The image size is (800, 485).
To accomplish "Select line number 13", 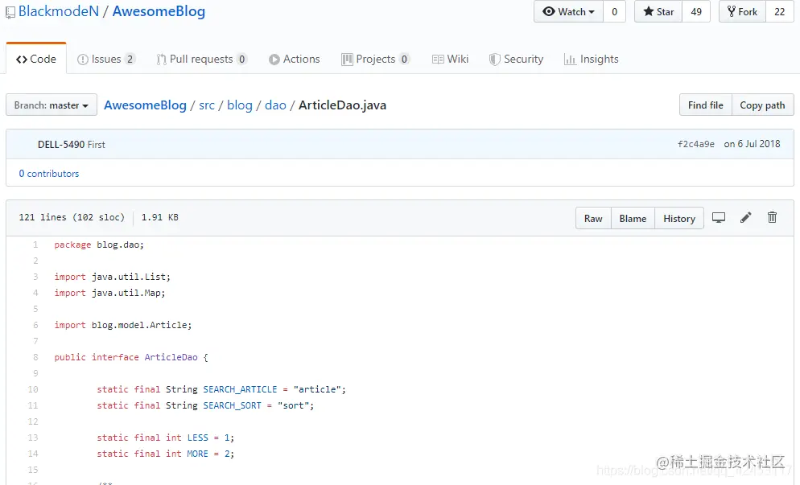I will (x=33, y=438).
